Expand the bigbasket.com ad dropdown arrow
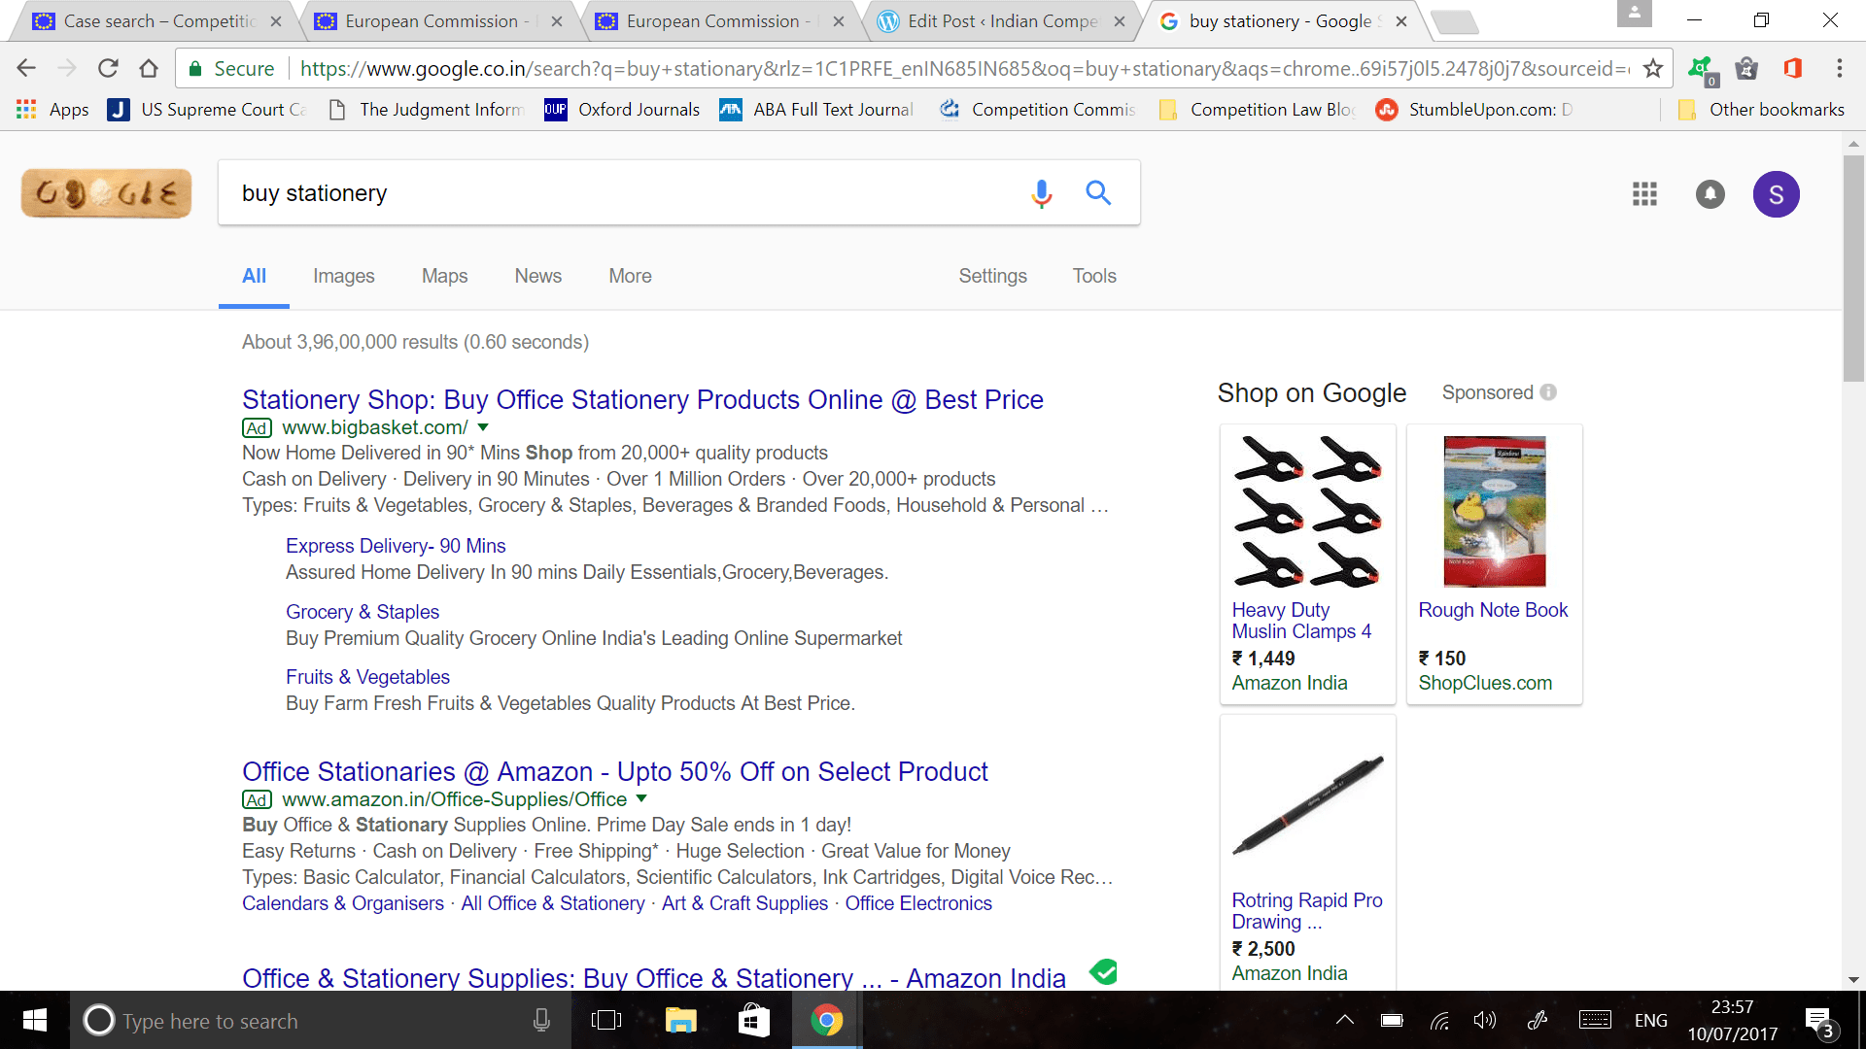 [483, 427]
